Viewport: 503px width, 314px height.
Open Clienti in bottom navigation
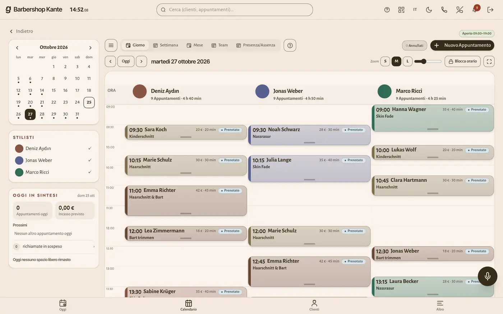314,305
